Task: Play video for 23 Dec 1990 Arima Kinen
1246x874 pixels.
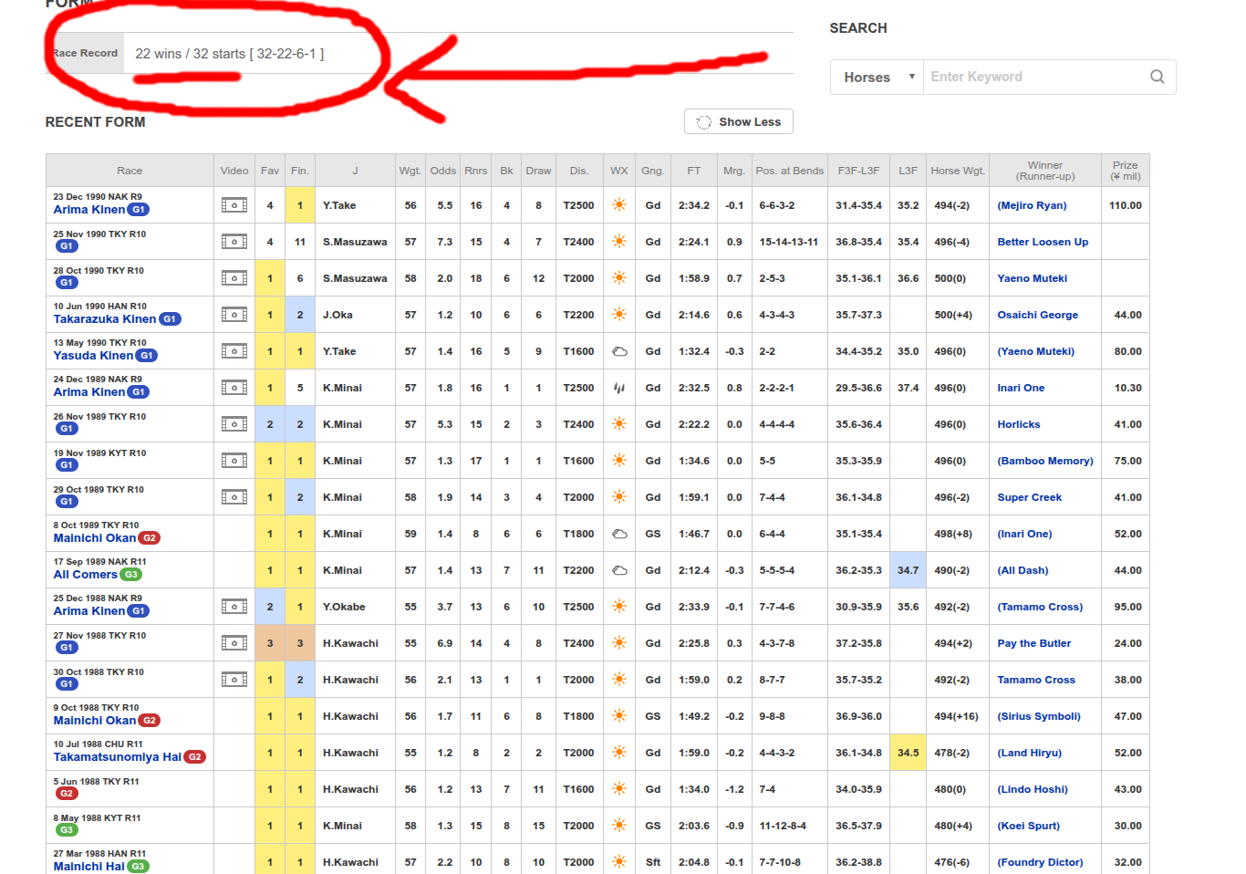Action: click(x=234, y=205)
